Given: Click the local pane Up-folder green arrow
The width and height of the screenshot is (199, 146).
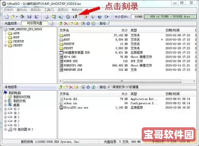Looking at the screenshot, I should (61, 87).
